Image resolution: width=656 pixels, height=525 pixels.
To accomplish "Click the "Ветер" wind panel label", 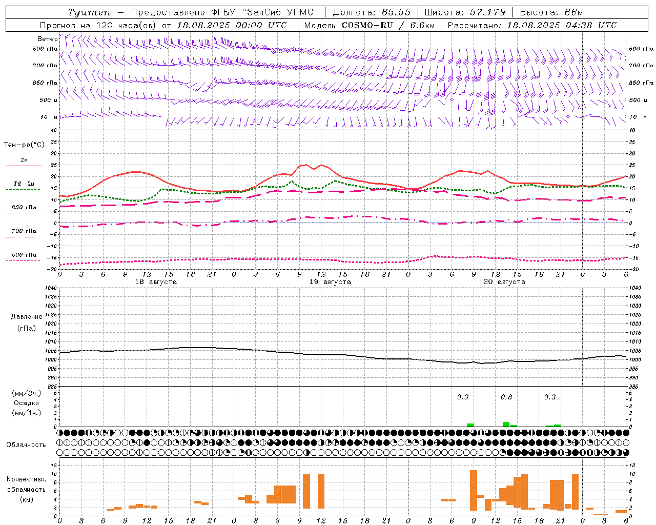I will click(x=47, y=39).
